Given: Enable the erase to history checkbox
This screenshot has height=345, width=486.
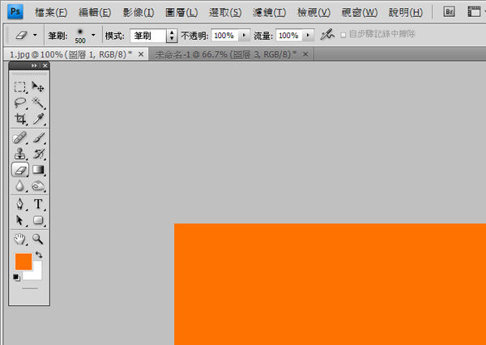Looking at the screenshot, I should 343,35.
